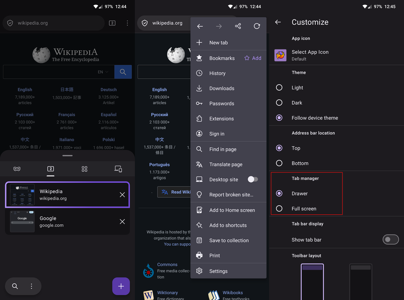Choose Drawer tab manager
Viewport: 404px width, 300px height.
tap(279, 194)
